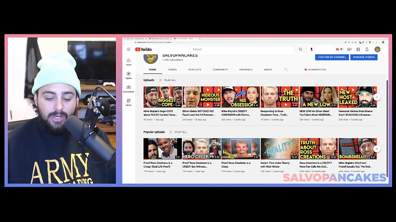
Task: Click the SalvoPancakes channel avatar
Action: pyautogui.click(x=151, y=58)
